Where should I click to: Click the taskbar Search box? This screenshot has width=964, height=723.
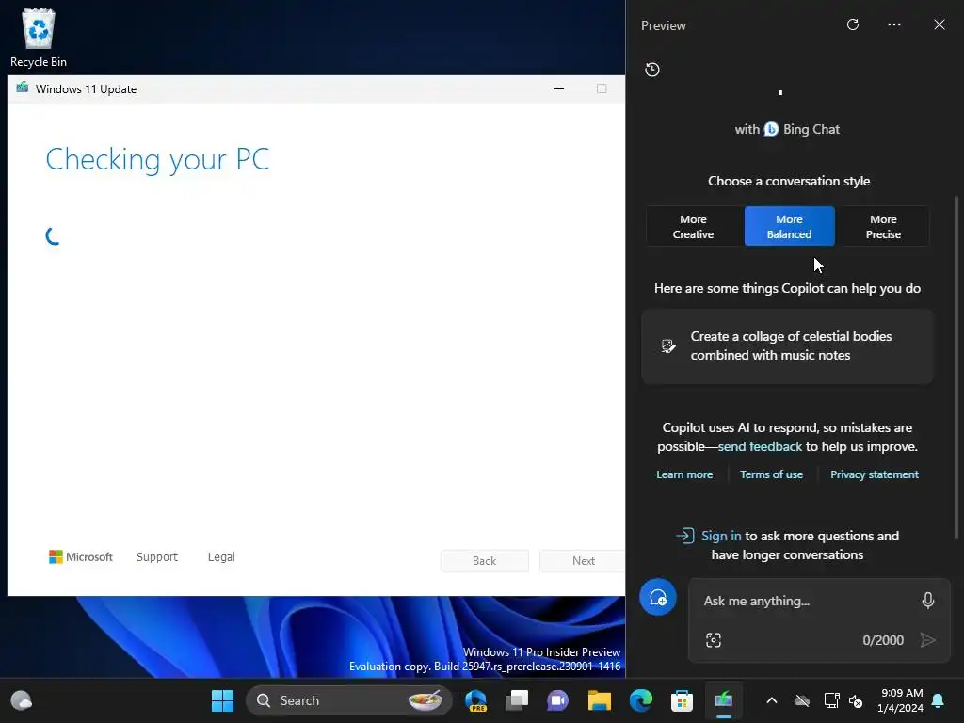point(348,700)
